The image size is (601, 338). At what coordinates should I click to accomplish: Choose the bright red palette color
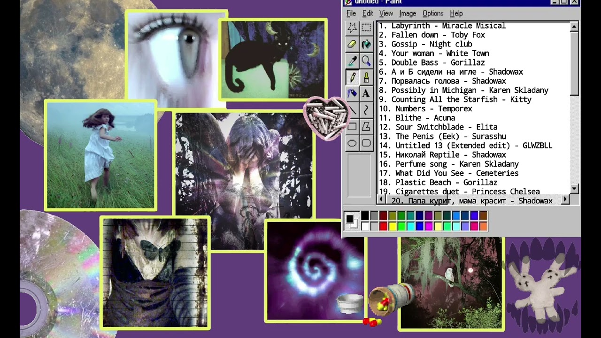tap(383, 226)
